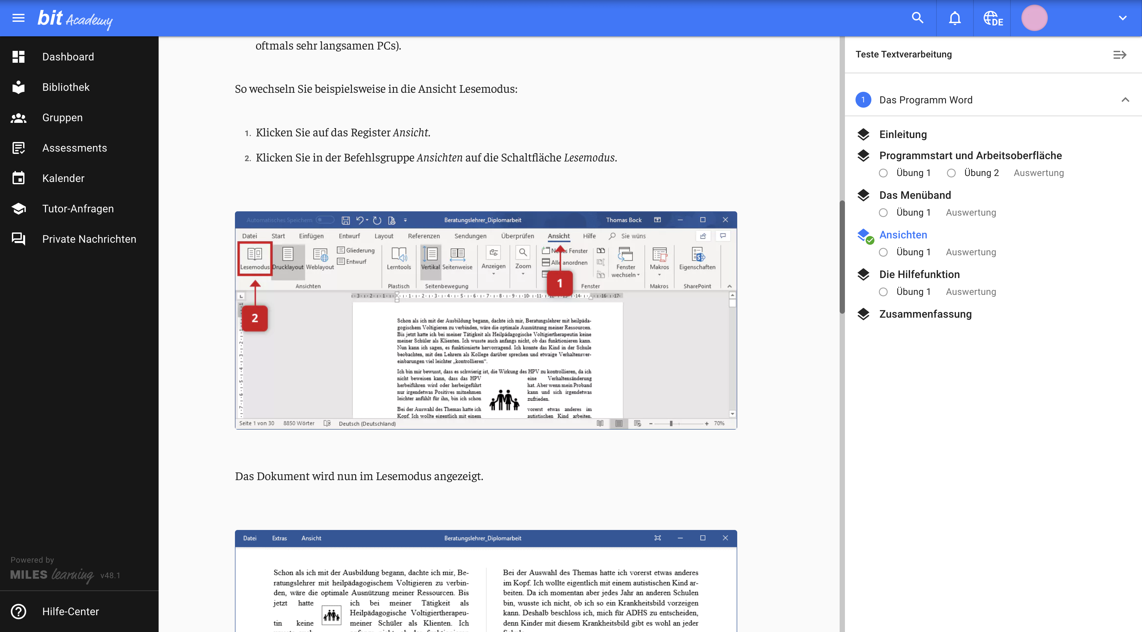Click the search magnifier icon
The image size is (1142, 632).
[917, 18]
